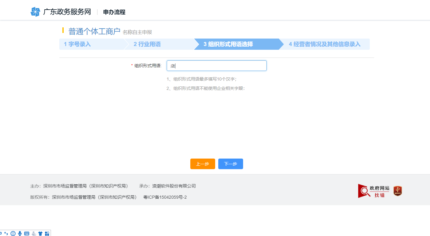The height and width of the screenshot is (236, 430).
Task: Change IME skin using the t-shirt icon
Action: click(x=40, y=233)
